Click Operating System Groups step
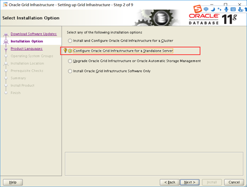Viewport: 247px width, 187px height. 32,56
